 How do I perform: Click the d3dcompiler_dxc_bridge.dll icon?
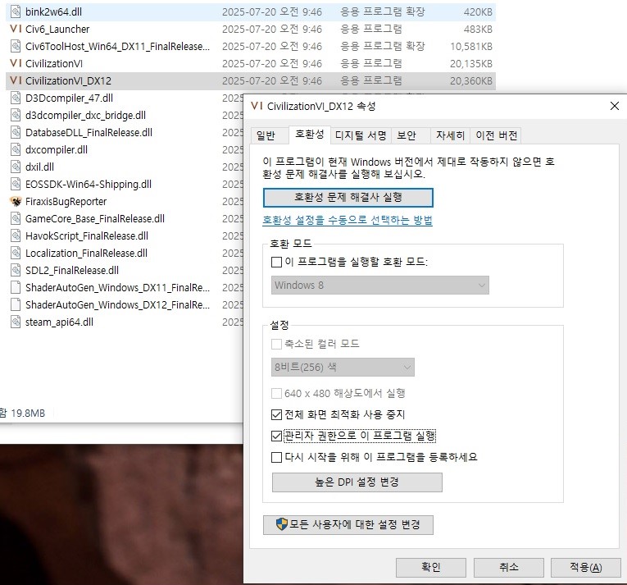(16, 116)
